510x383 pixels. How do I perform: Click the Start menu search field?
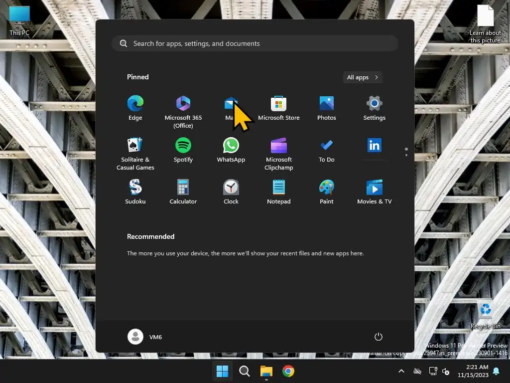click(255, 43)
